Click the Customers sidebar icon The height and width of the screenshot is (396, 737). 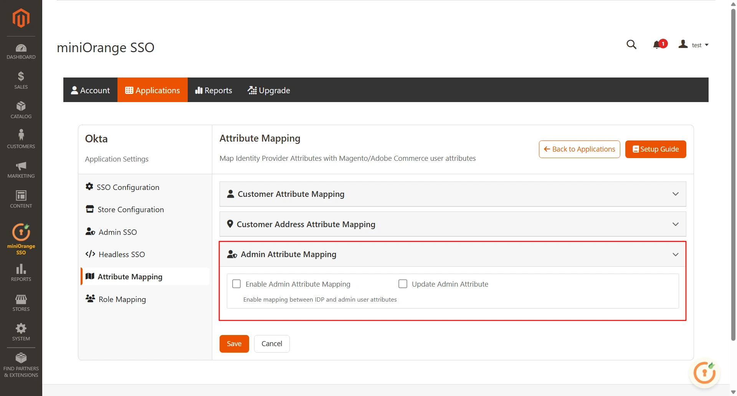click(x=21, y=138)
